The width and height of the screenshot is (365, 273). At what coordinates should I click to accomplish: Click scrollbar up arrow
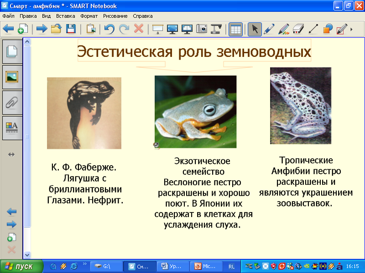[x=27, y=42]
